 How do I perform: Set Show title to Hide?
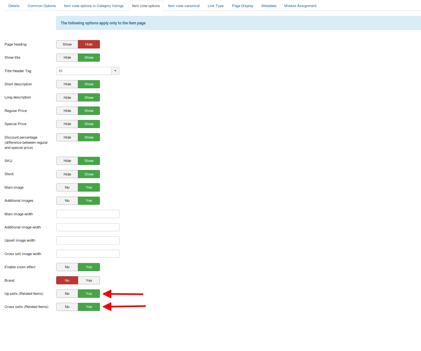[67, 57]
